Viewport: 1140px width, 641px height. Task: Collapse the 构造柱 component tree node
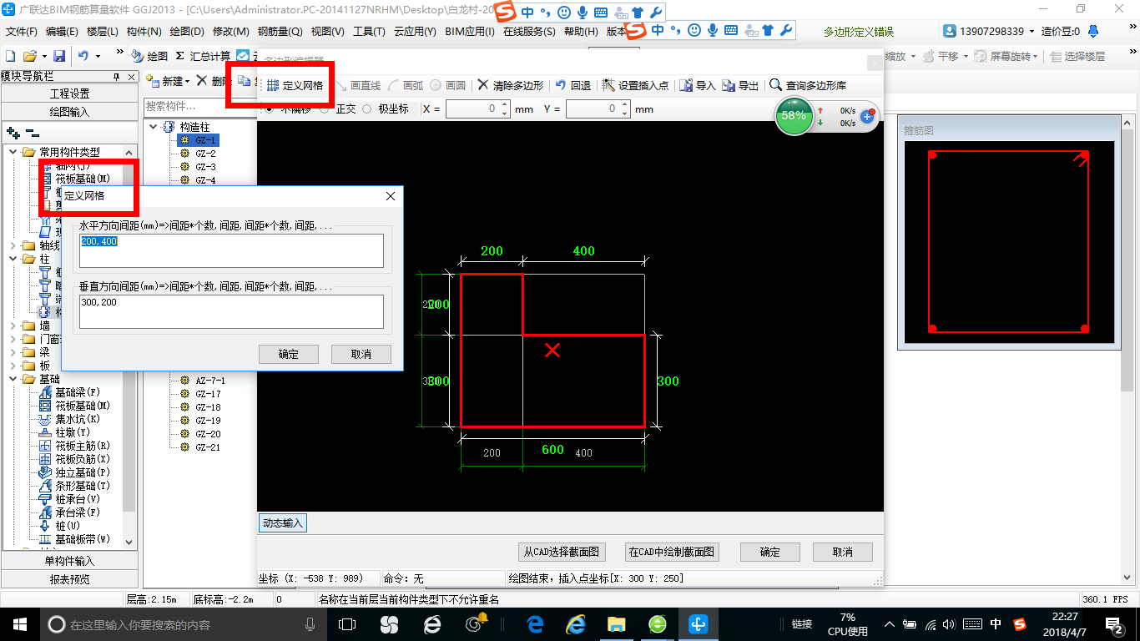coord(154,127)
